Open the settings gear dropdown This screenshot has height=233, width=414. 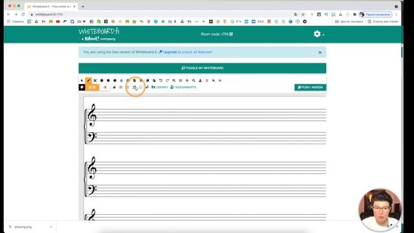pos(319,34)
